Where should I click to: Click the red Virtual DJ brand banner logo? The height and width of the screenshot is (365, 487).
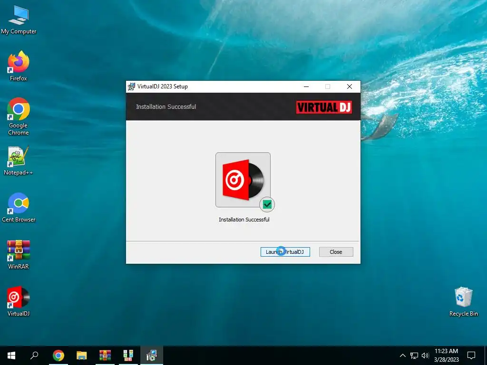[x=324, y=107]
